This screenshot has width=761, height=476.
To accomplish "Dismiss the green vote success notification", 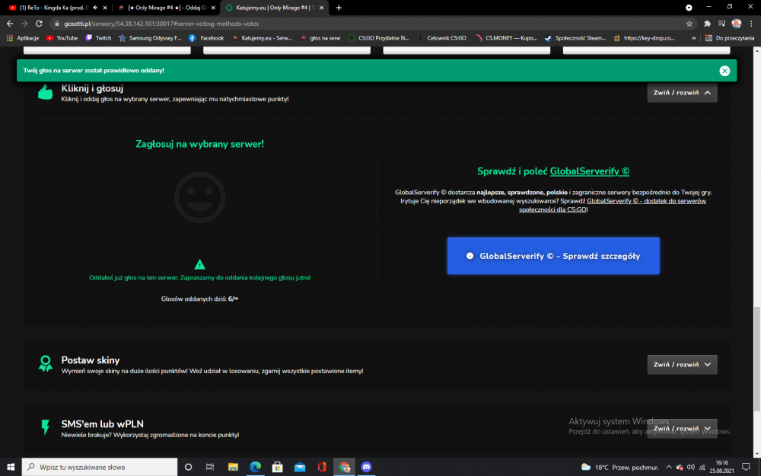I will coord(724,71).
